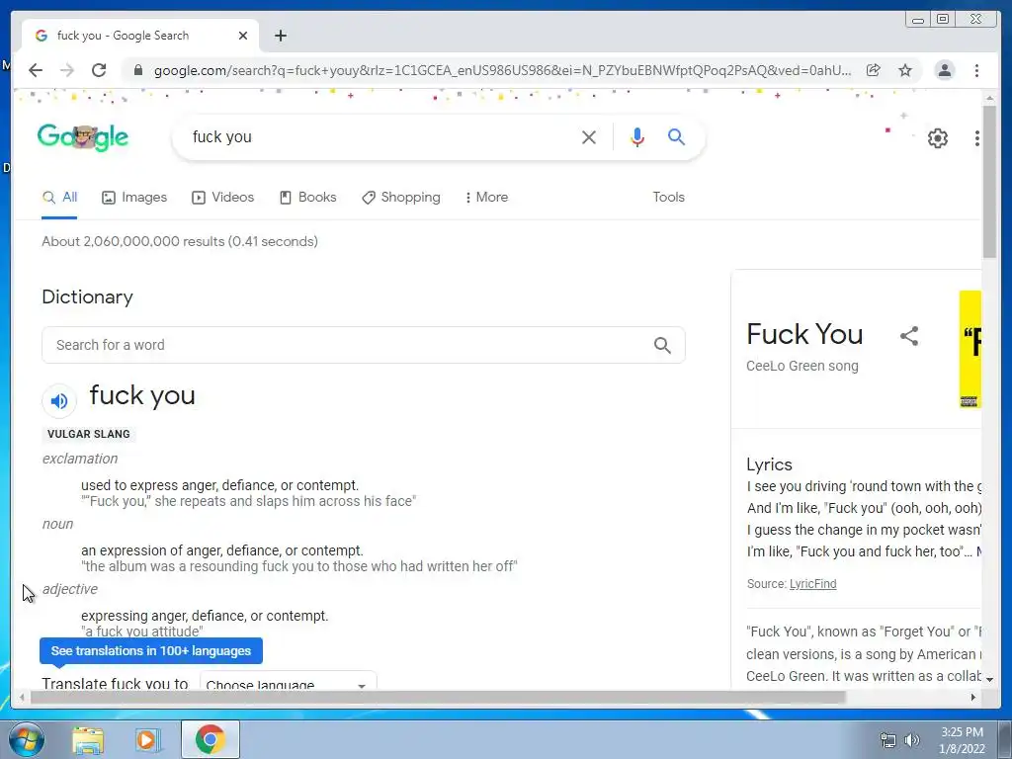1012x759 pixels.
Task: Expand the More search categories menu
Action: 486,198
